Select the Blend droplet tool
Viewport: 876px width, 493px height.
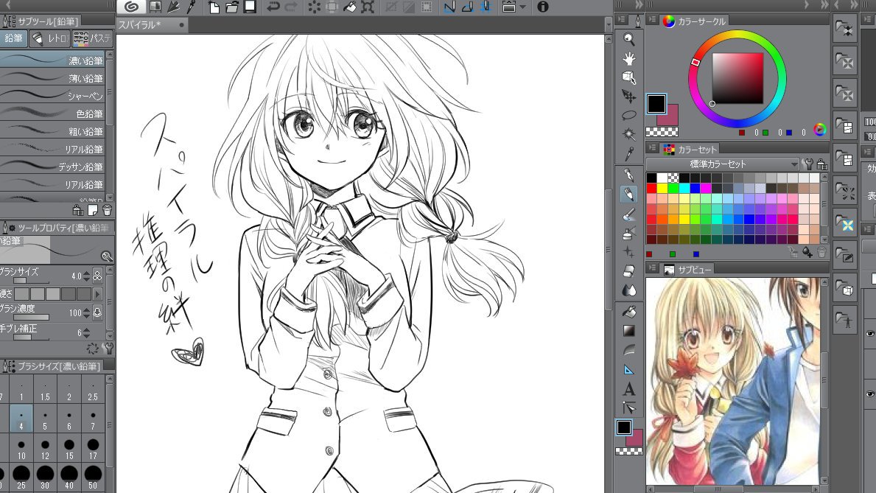click(629, 290)
